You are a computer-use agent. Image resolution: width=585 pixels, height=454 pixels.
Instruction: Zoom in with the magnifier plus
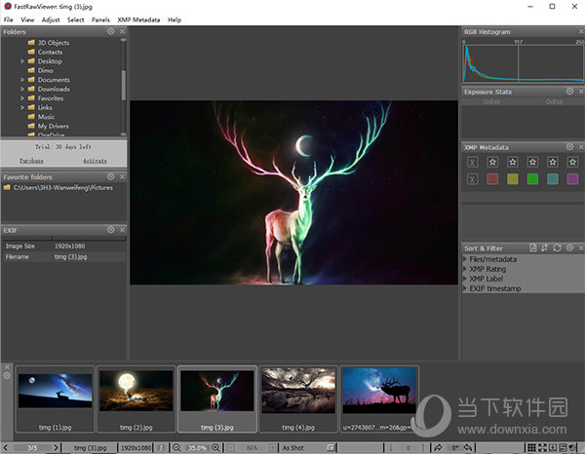pos(215,447)
